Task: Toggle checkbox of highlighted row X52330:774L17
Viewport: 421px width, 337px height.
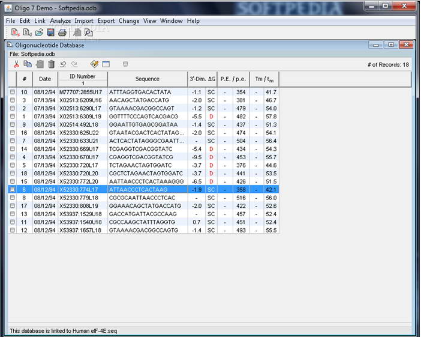Action: (13, 190)
